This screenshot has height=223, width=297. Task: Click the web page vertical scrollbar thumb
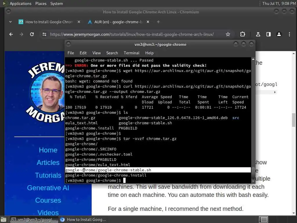pyautogui.click(x=294, y=120)
